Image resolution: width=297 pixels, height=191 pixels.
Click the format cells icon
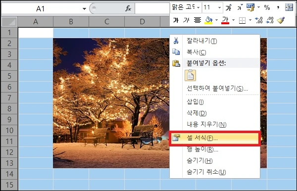pyautogui.click(x=176, y=138)
